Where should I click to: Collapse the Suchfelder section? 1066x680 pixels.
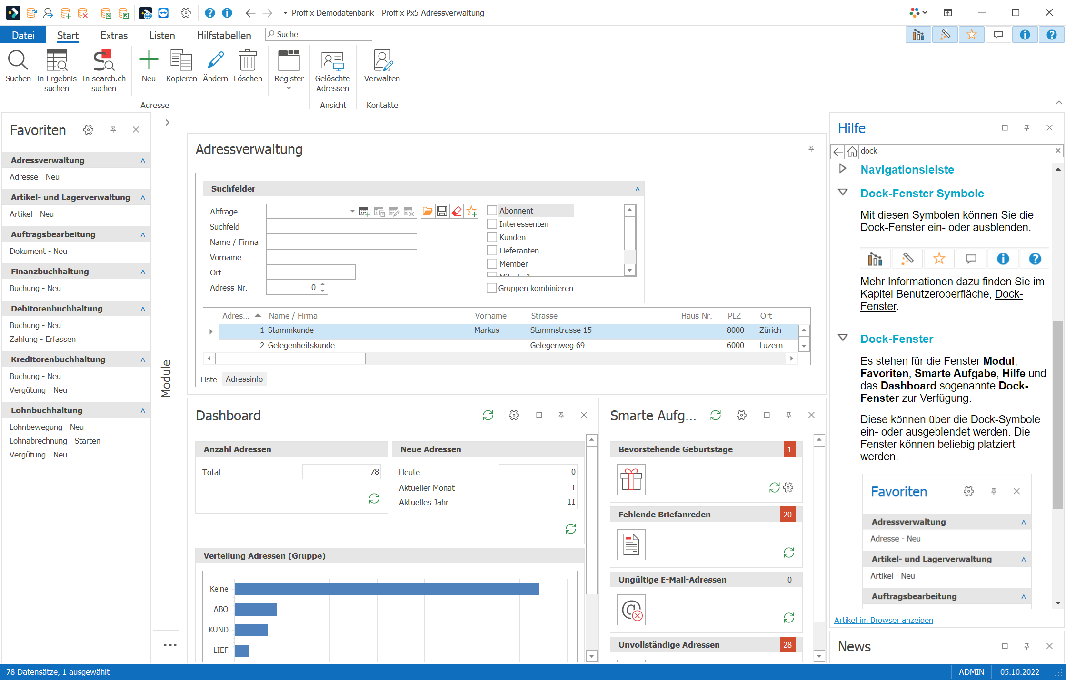pyautogui.click(x=637, y=189)
